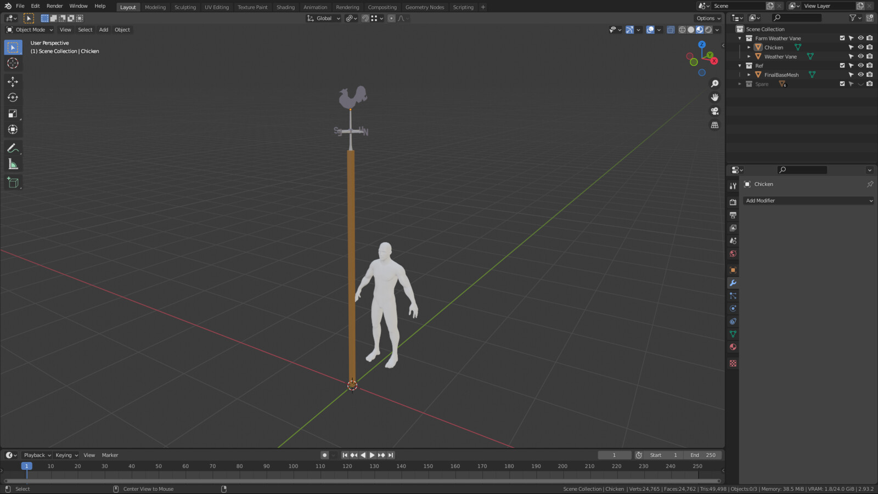Select the Annotate pencil tool
Screen dimensions: 878x494
pos(13,148)
